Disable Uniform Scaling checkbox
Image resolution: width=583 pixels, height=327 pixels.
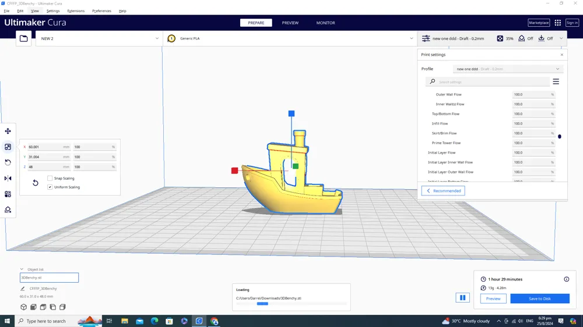pos(50,187)
